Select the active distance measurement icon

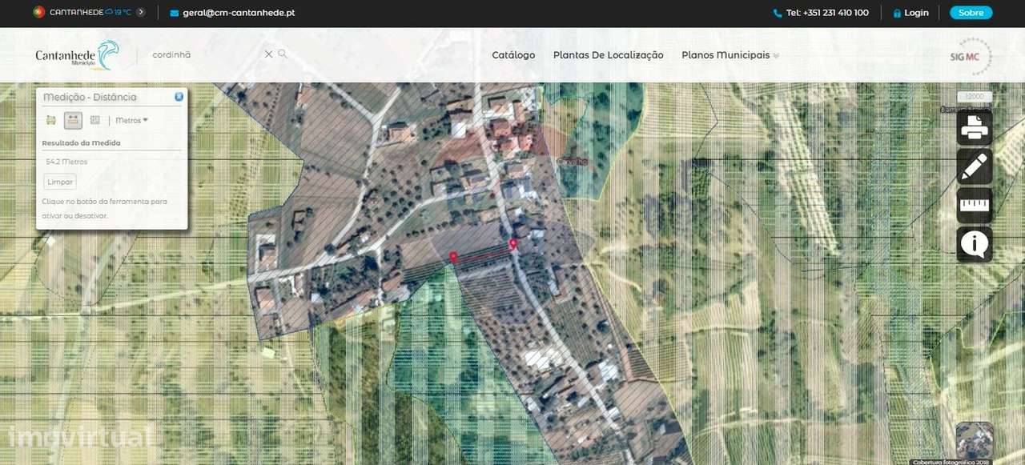73,120
